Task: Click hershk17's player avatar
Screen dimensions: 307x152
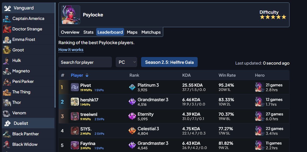Action: 75,102
